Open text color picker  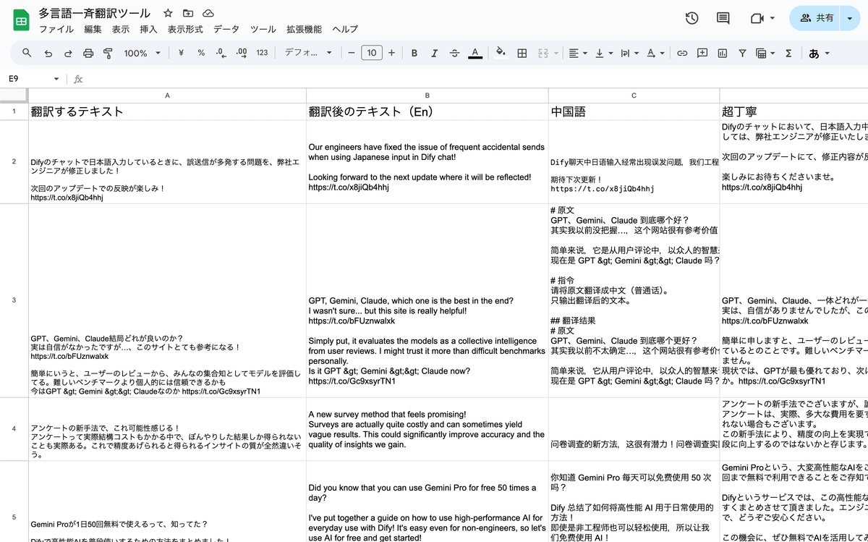click(x=475, y=53)
